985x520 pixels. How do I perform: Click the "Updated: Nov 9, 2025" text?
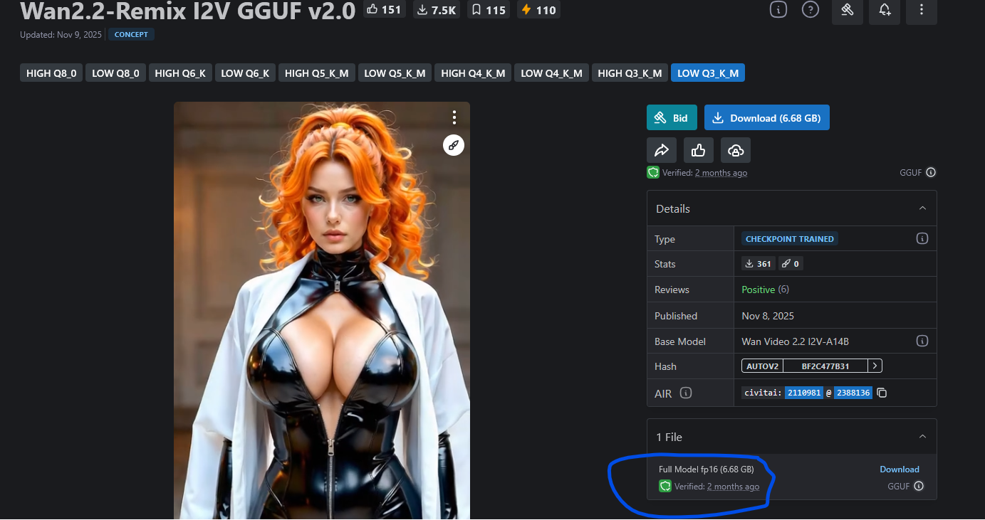61,34
